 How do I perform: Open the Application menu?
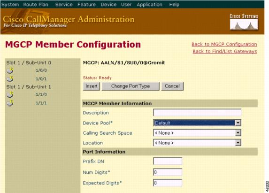pyautogui.click(x=149, y=4)
